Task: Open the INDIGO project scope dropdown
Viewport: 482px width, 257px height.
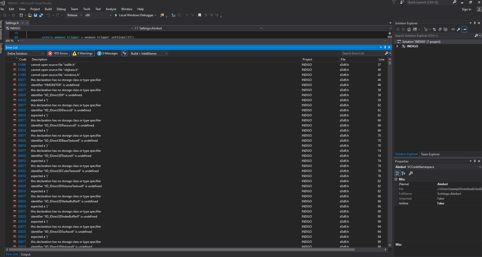Action: (x=69, y=28)
